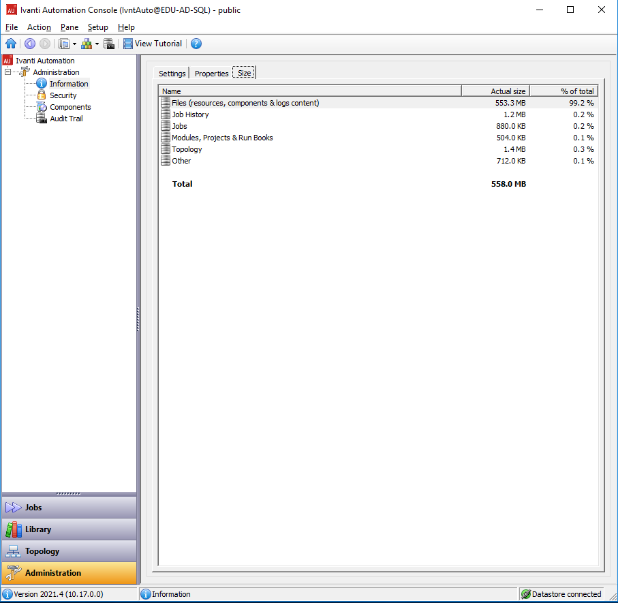Open the Library navigation pane
This screenshot has width=618, height=603.
(x=69, y=529)
